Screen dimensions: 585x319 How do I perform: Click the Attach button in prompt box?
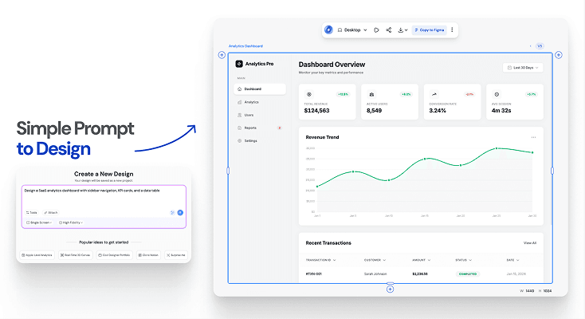click(51, 213)
